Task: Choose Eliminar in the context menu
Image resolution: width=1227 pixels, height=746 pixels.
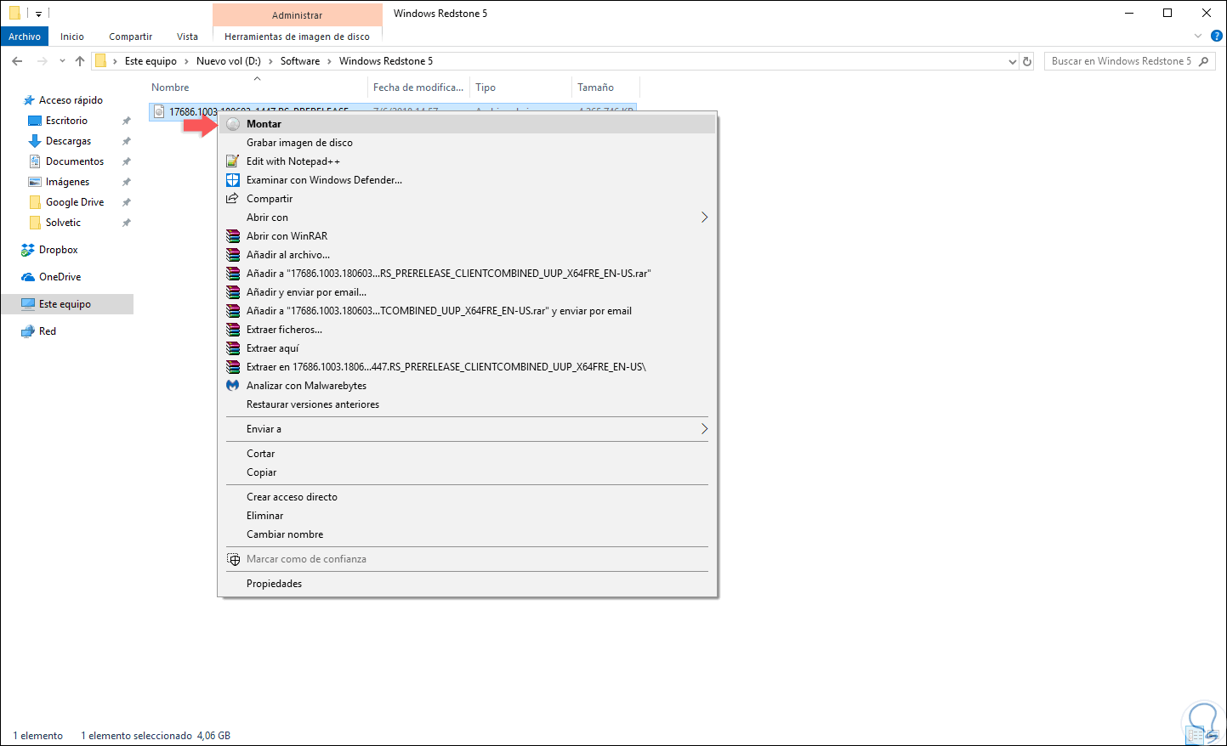Action: click(x=468, y=516)
